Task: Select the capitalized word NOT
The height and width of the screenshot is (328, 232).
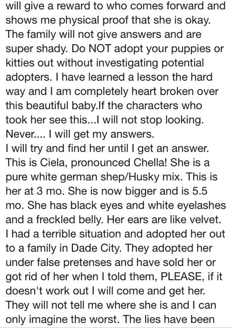Action: (x=100, y=49)
